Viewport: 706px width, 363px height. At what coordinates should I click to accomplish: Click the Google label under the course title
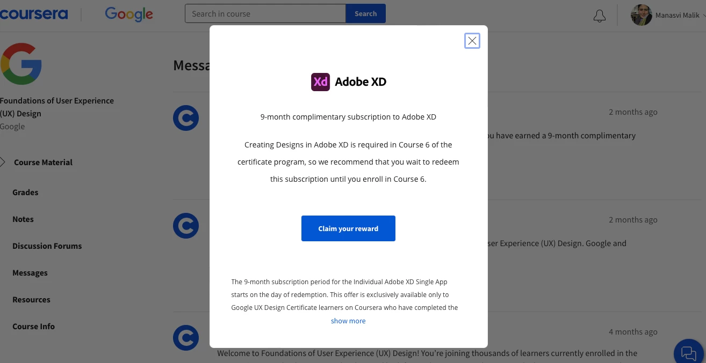(x=12, y=127)
